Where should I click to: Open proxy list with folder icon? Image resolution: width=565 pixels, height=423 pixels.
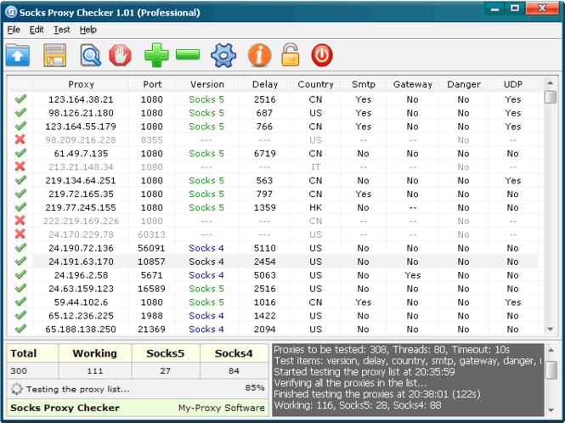18,55
